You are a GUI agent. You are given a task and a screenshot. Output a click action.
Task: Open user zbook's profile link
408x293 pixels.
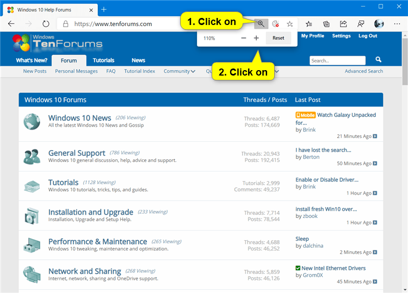coord(310,216)
